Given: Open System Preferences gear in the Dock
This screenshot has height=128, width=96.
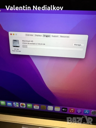Looking at the screenshot, I should coord(94,113).
